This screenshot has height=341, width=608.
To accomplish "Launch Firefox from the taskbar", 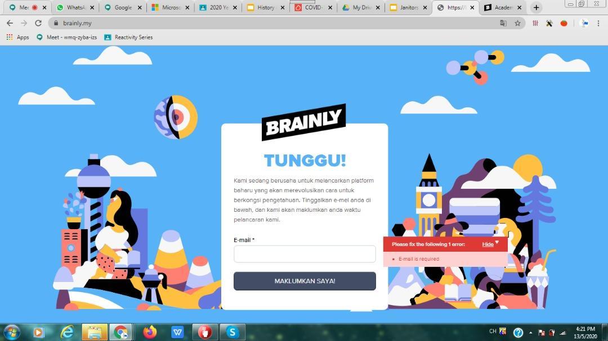I will point(150,332).
